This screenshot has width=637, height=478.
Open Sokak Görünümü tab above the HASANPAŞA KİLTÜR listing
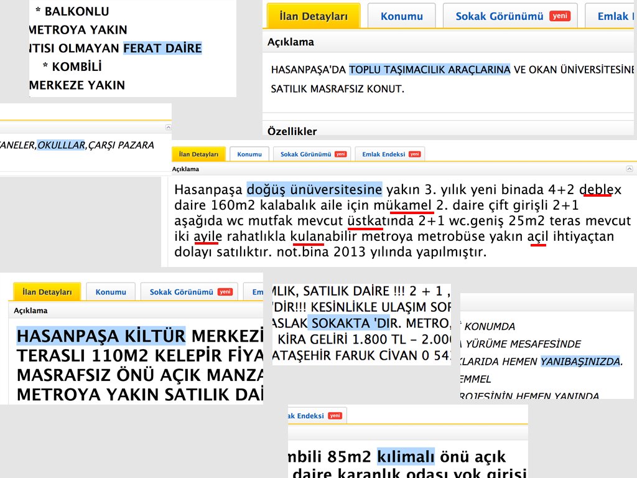point(189,292)
